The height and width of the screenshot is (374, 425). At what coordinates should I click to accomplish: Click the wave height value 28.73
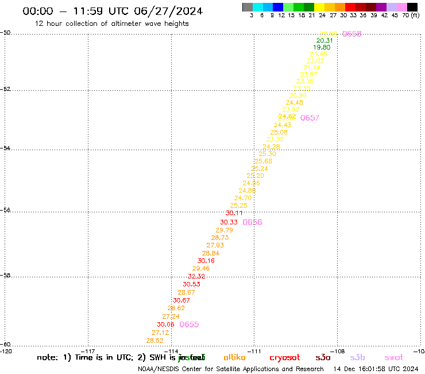220,238
